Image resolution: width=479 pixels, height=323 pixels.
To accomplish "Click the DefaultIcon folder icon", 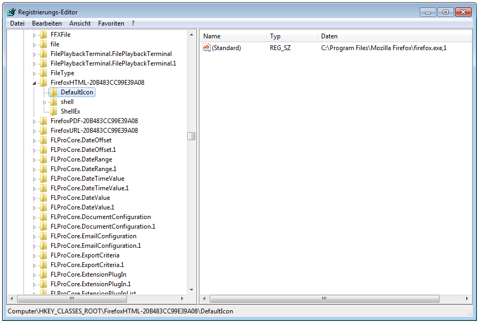I will point(53,92).
